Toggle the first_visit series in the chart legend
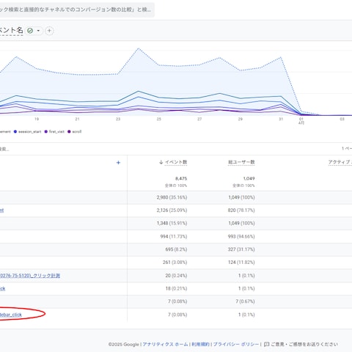This screenshot has height=352, width=352. [54, 131]
